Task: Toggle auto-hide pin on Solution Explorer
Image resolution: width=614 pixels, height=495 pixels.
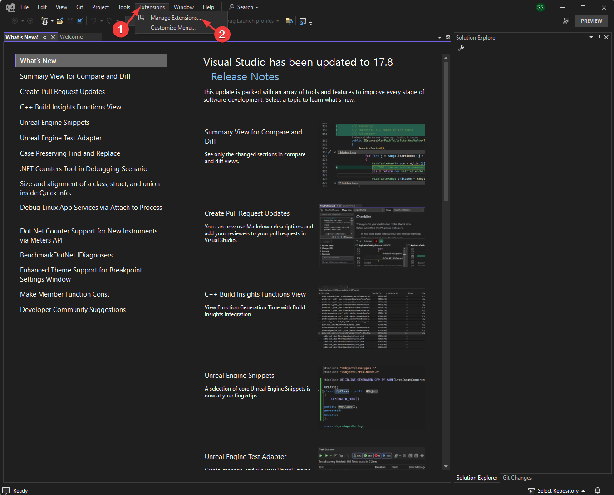Action: (x=599, y=37)
